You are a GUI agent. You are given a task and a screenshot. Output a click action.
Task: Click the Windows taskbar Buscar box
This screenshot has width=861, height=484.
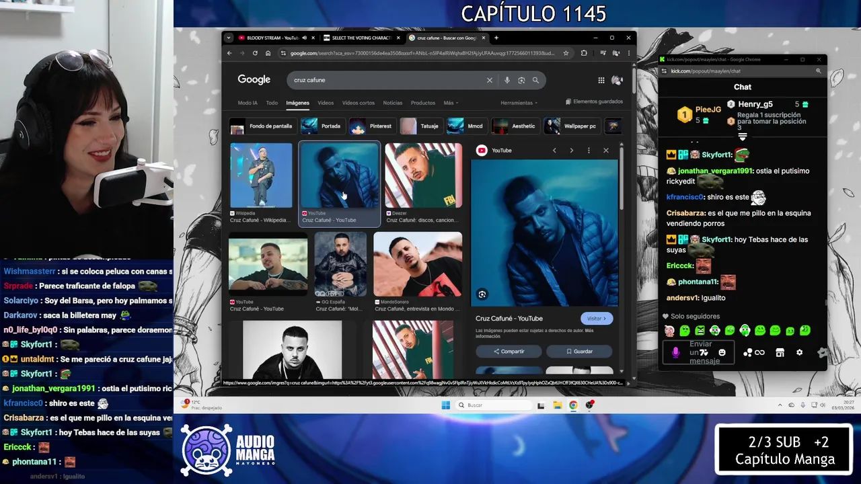pos(493,405)
